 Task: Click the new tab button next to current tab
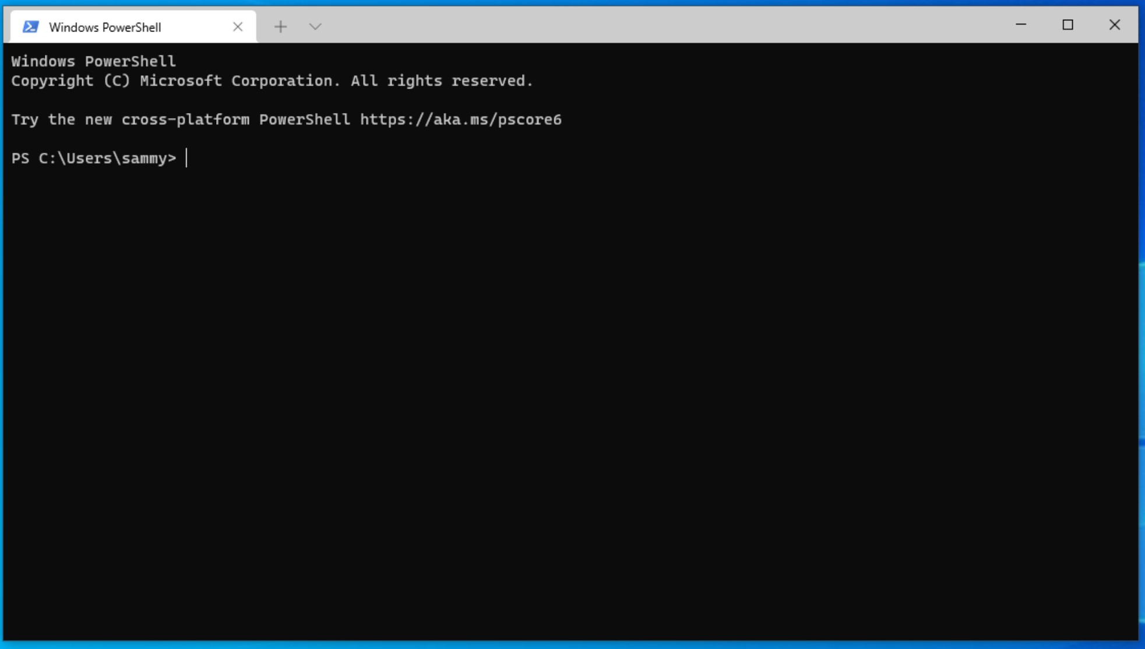coord(281,27)
